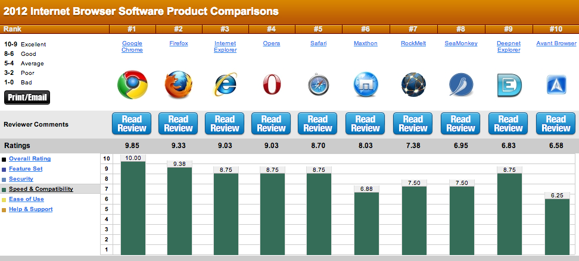Click the red Opera logo icon
The height and width of the screenshot is (261, 579).
(272, 84)
